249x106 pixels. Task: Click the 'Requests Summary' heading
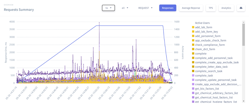19,10
